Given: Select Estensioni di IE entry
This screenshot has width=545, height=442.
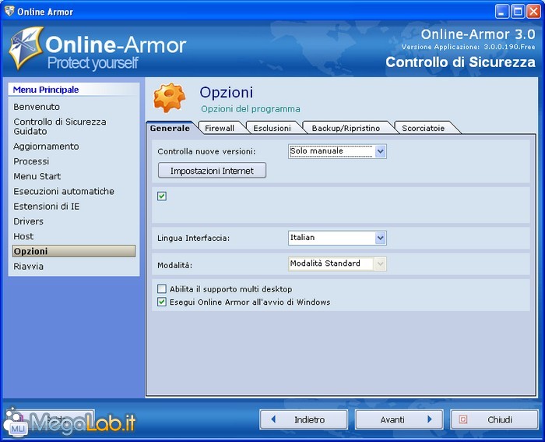Looking at the screenshot, I should (x=46, y=206).
